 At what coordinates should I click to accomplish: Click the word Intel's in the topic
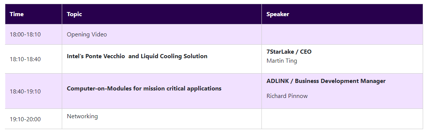coord(75,56)
